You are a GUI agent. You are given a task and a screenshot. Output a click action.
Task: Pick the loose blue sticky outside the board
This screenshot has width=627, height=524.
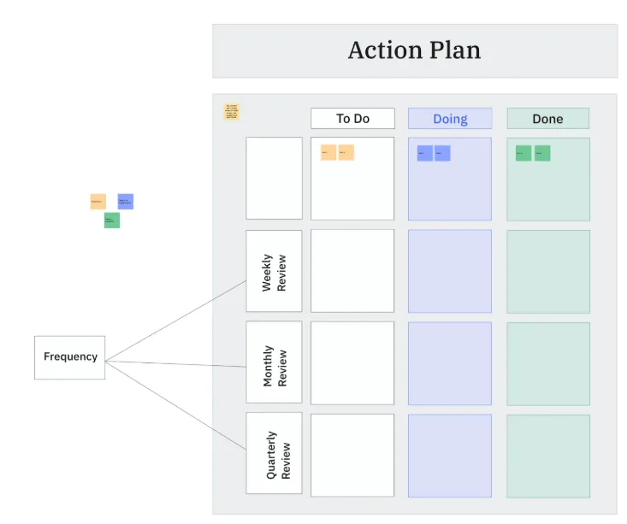(126, 202)
